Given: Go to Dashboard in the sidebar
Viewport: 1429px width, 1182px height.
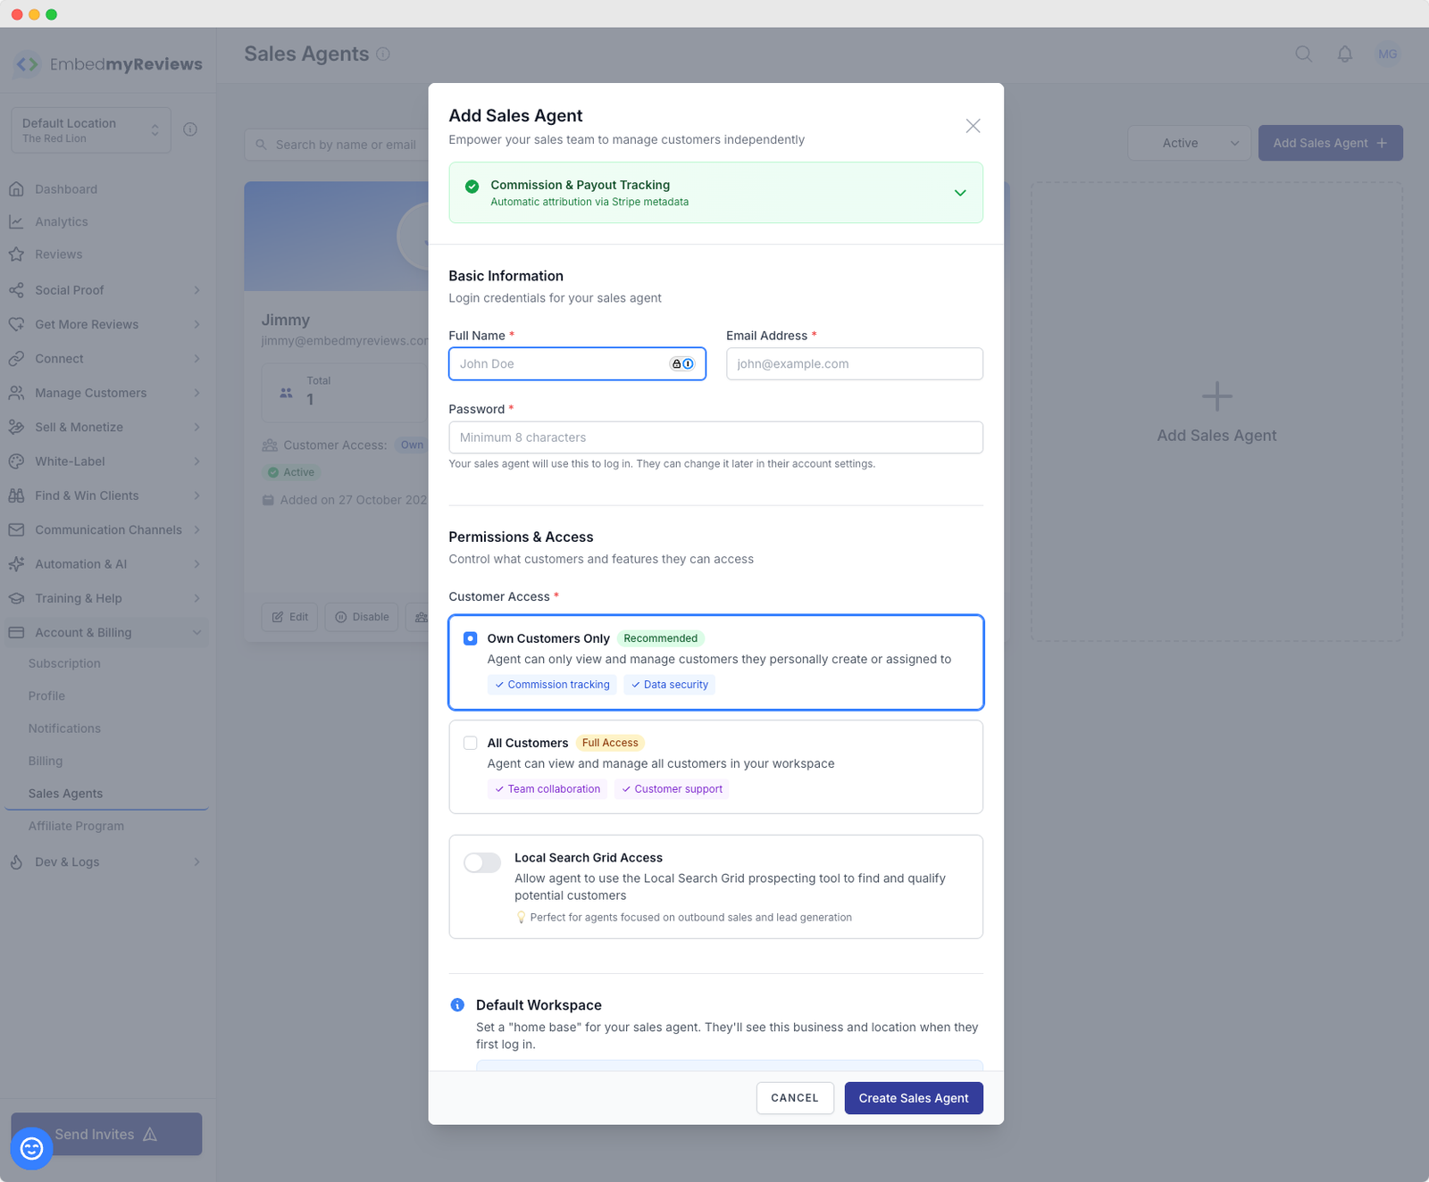Looking at the screenshot, I should (66, 189).
